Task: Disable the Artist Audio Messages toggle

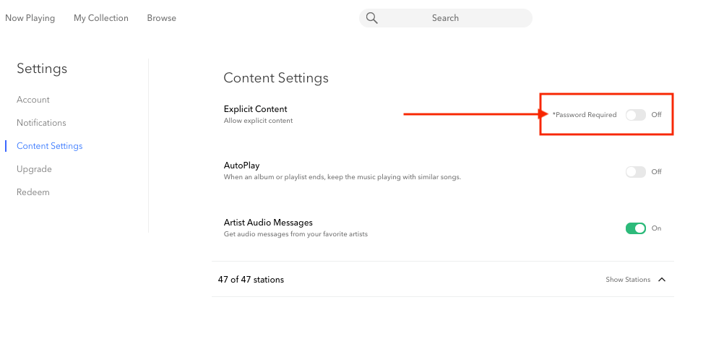Action: (635, 228)
